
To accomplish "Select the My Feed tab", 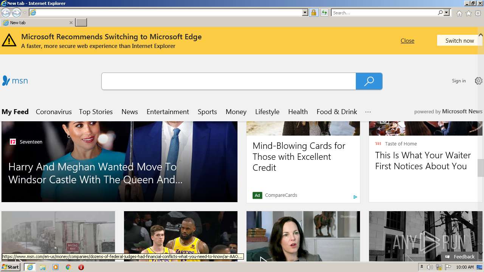I will (x=15, y=112).
